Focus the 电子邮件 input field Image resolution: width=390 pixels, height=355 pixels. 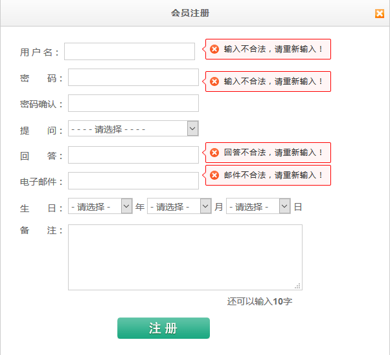[133, 180]
